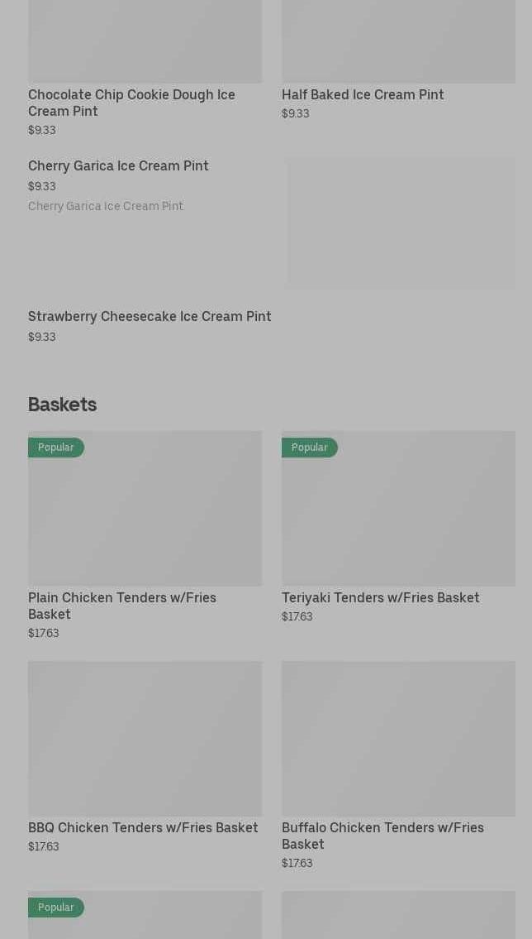Click the Popular badge on Plain Chicken Tenders
Viewport: 532px width, 939px height.
tap(56, 448)
